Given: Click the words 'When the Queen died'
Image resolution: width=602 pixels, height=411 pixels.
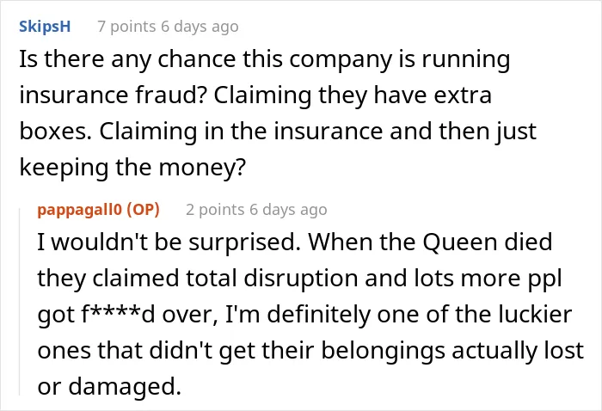Looking at the screenshot, I should tap(430, 242).
